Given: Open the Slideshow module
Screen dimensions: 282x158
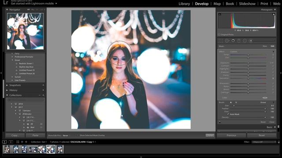Looking at the screenshot, I should 247,4.
